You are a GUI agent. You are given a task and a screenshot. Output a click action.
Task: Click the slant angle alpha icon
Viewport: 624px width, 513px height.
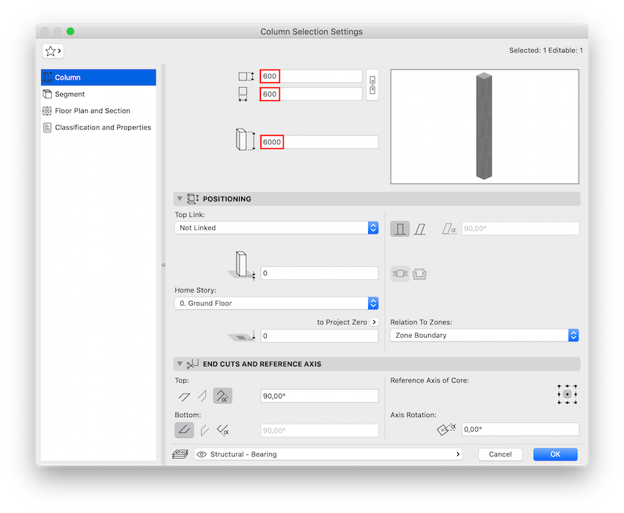[x=449, y=229]
